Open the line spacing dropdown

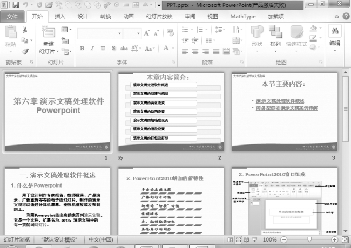(220, 30)
